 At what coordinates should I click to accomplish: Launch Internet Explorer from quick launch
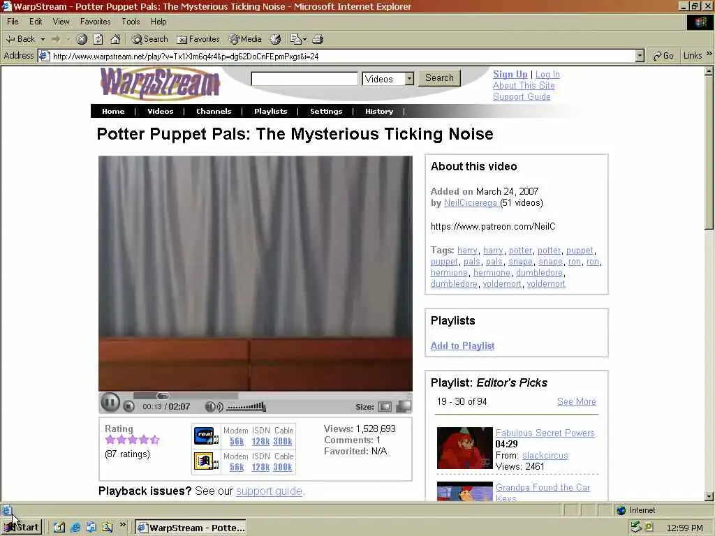pos(75,528)
